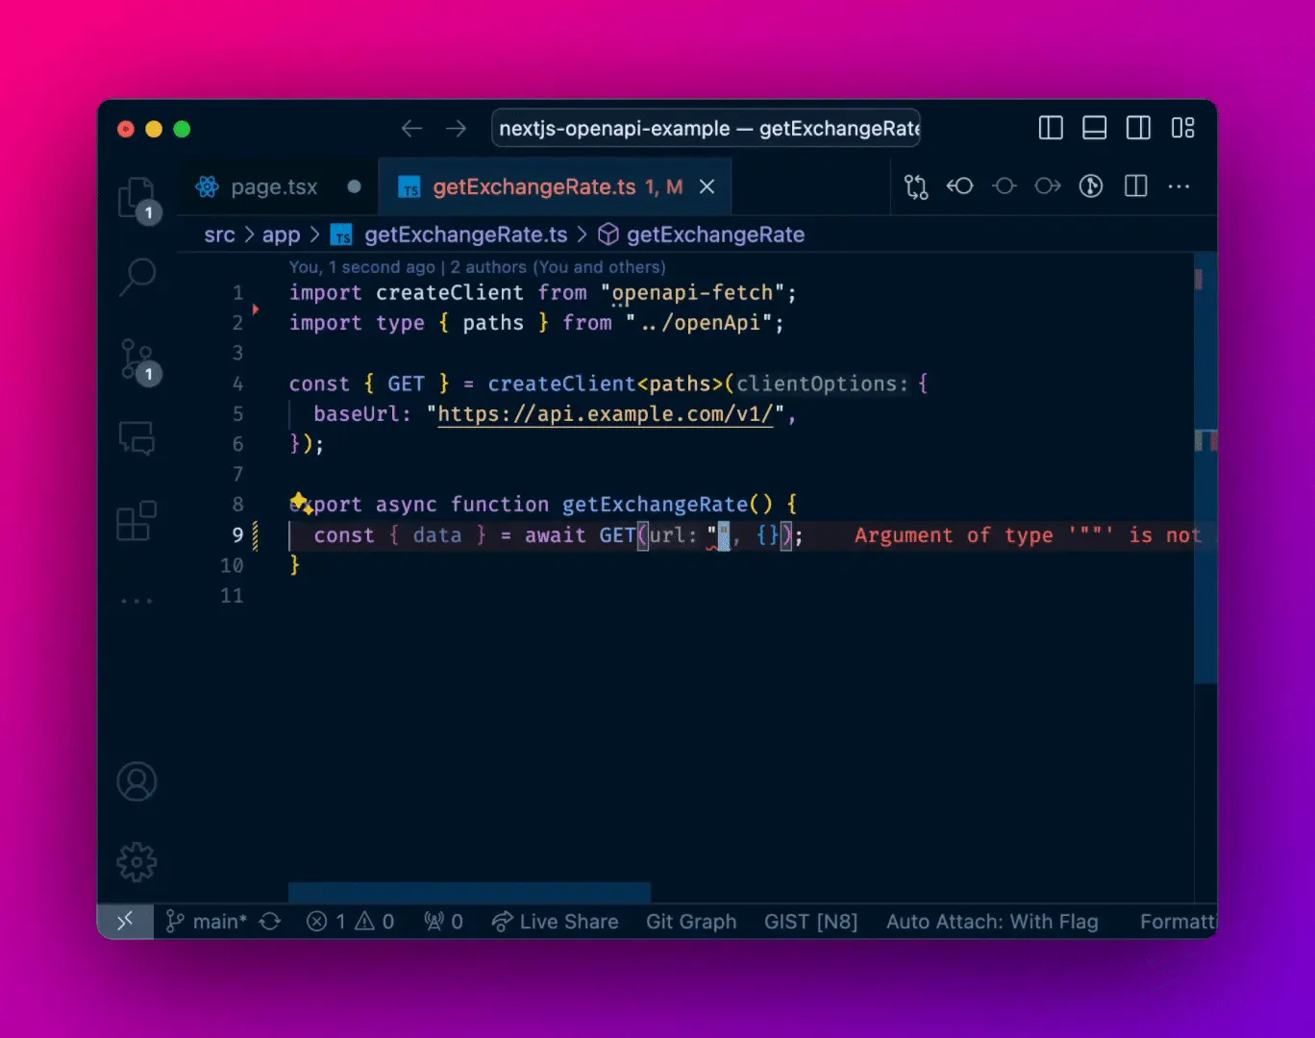Screen dimensions: 1315x1038
Task: Expand additional views ellipsis in activity bar
Action: pos(136,601)
